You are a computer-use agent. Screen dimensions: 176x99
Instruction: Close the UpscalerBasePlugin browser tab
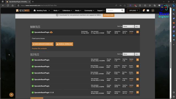click(29, 2)
